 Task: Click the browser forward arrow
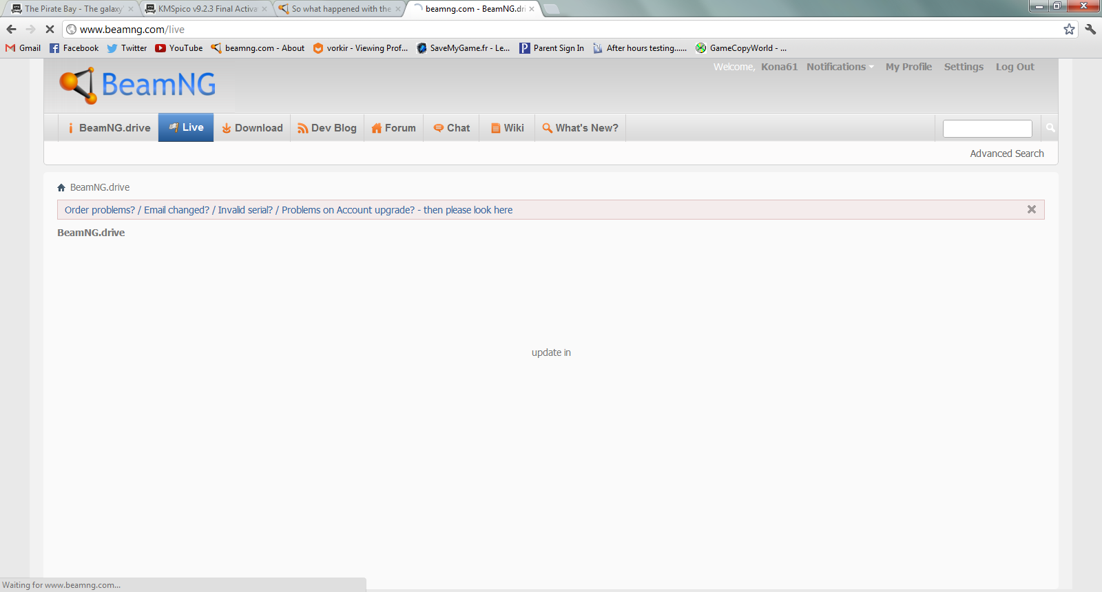(30, 29)
